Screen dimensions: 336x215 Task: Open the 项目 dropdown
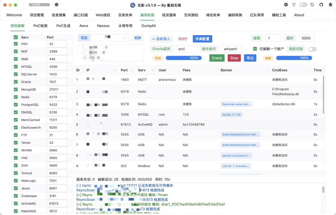click(110, 38)
